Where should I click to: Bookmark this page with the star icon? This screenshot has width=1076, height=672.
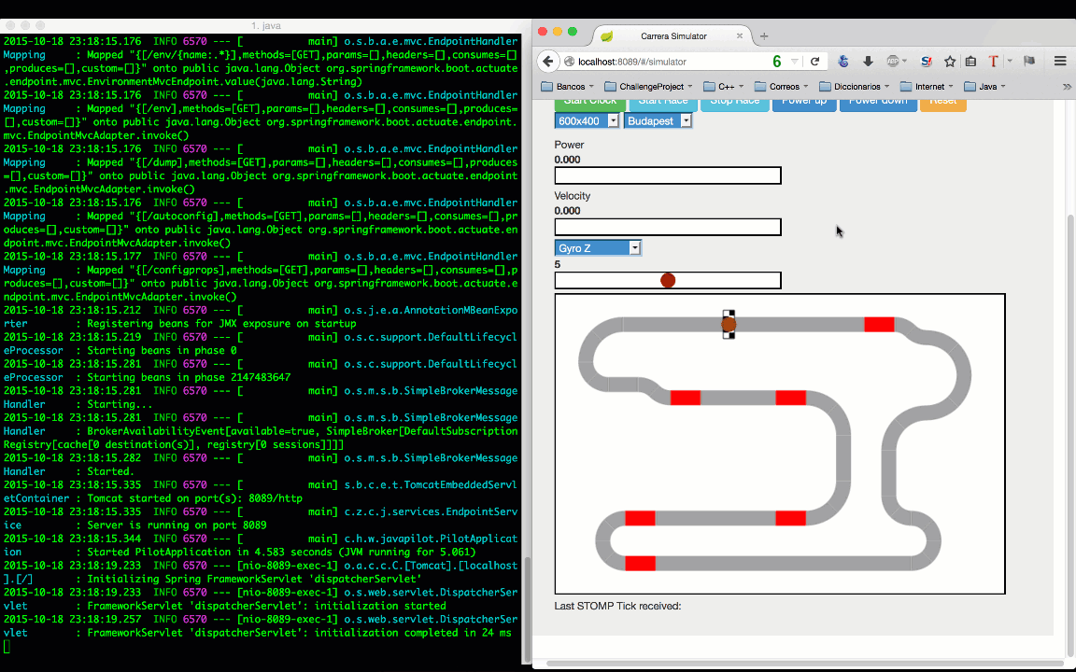(950, 62)
